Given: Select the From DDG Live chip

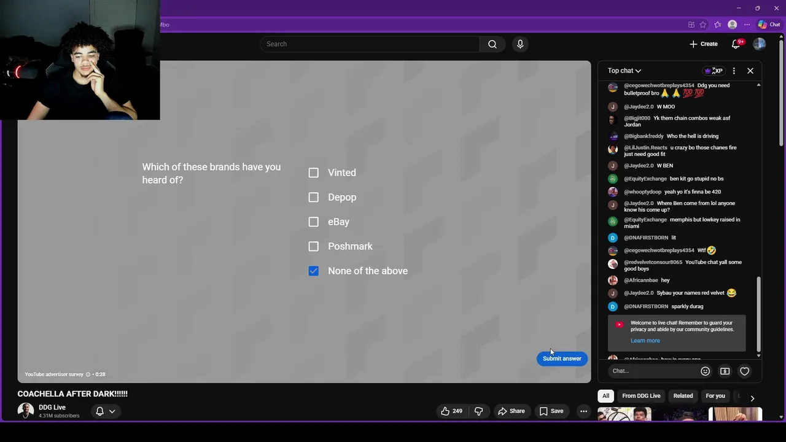Looking at the screenshot, I should pyautogui.click(x=641, y=396).
